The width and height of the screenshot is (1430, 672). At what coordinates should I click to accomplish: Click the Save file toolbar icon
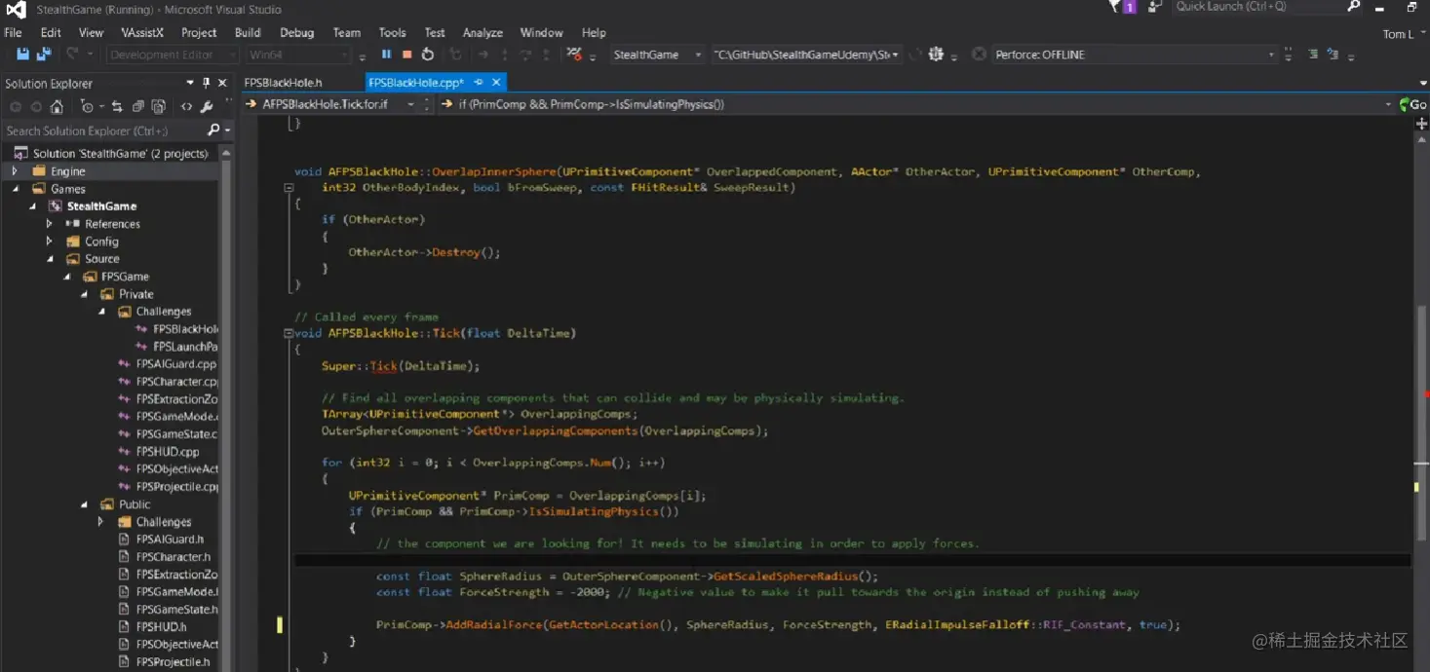tap(23, 55)
